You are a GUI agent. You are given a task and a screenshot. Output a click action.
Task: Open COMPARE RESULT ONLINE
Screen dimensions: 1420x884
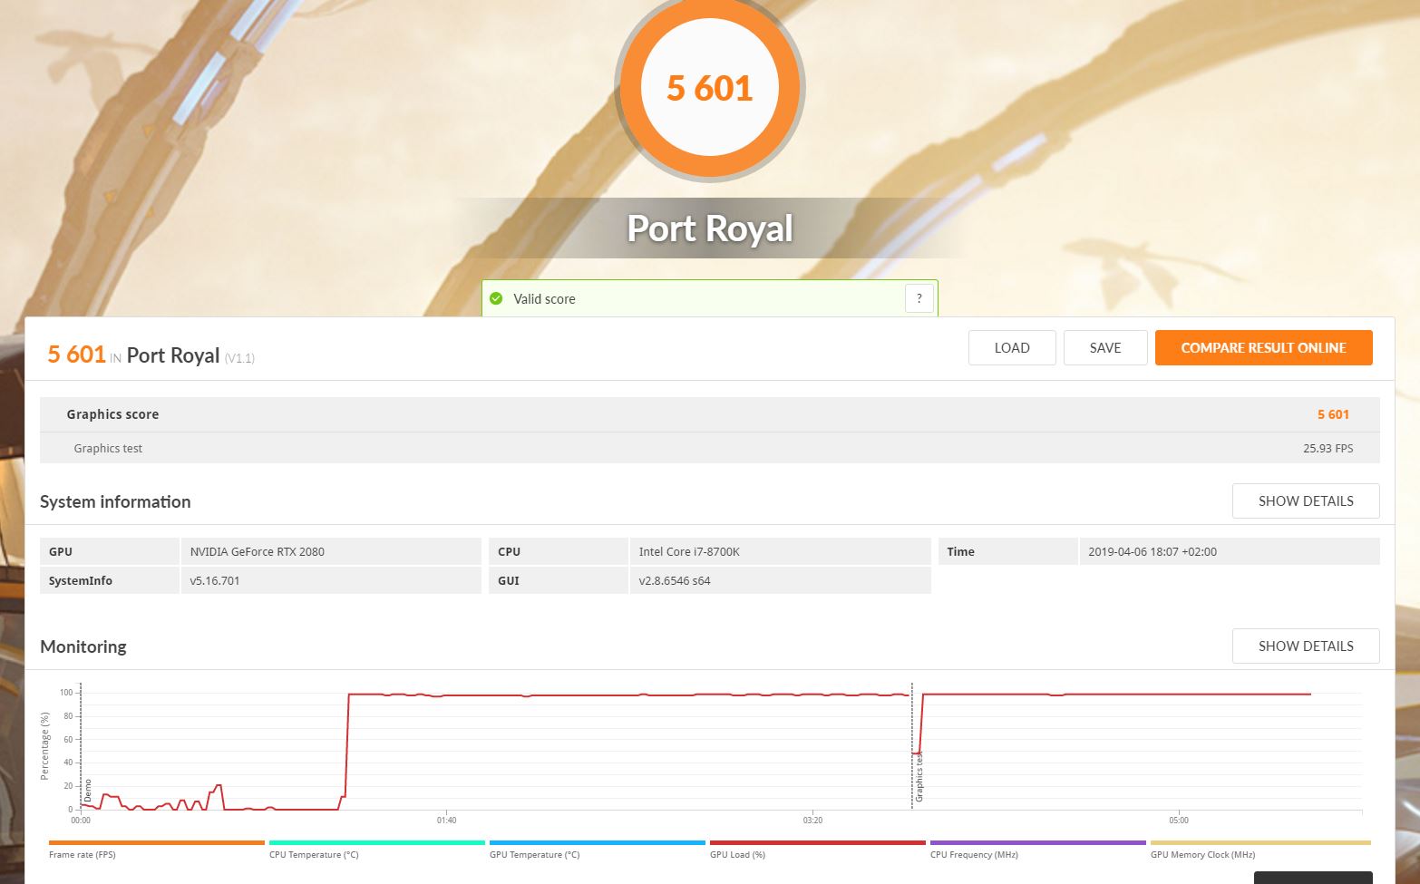point(1263,348)
